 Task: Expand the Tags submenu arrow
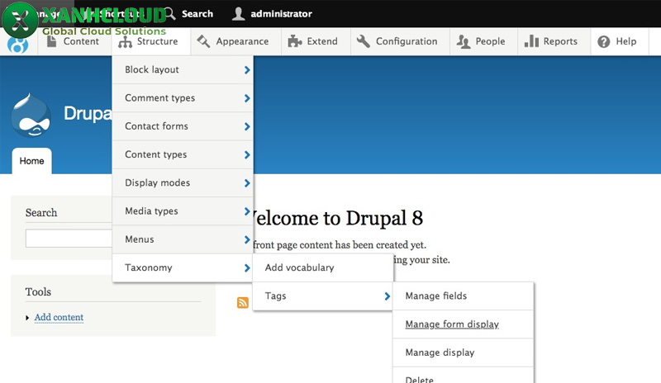tap(387, 296)
